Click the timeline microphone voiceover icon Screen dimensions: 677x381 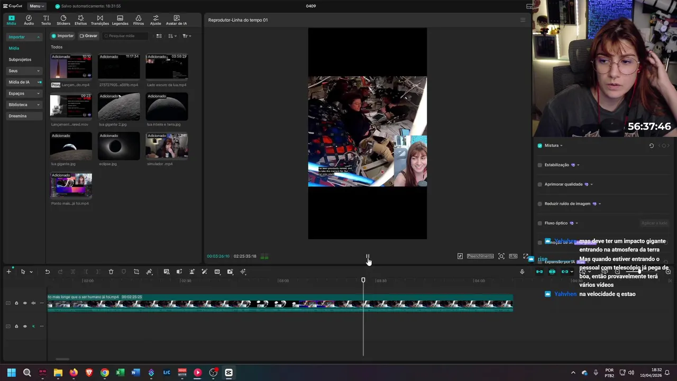pyautogui.click(x=522, y=271)
